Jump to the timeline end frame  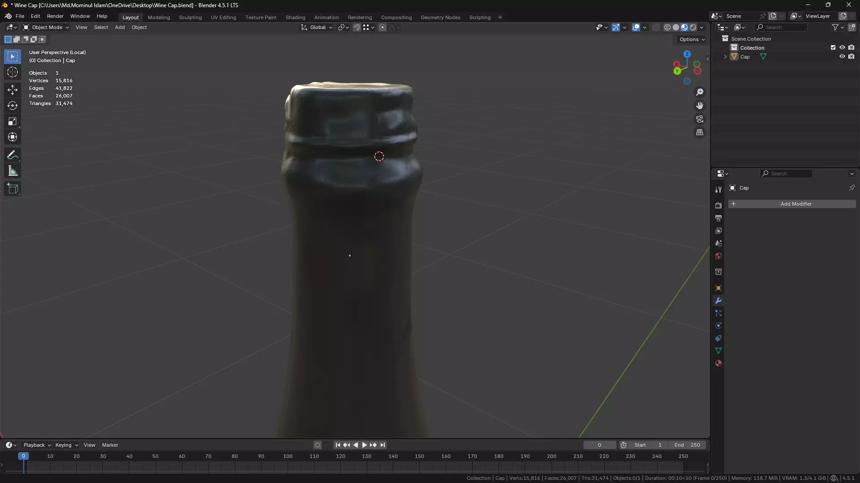click(x=383, y=445)
